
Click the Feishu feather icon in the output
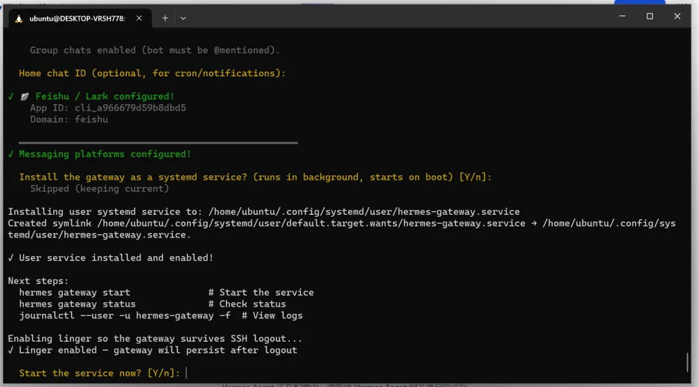(25, 96)
